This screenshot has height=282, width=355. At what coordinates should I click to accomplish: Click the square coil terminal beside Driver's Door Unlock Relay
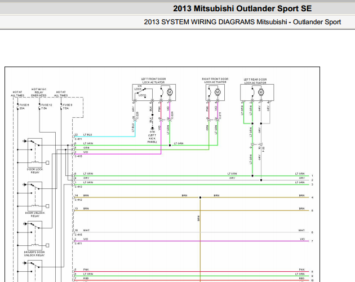click(47, 245)
